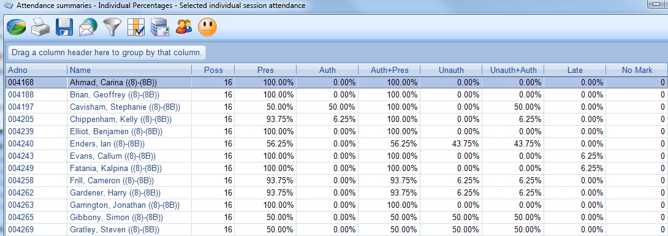The height and width of the screenshot is (236, 668).
Task: Select the Enders, Ian row
Action: (x=336, y=144)
